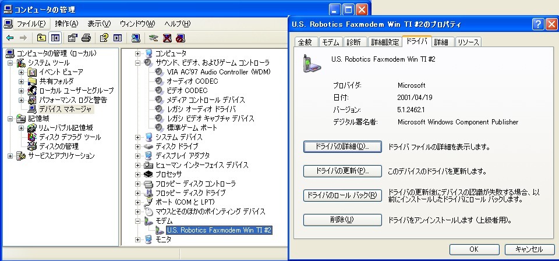The width and height of the screenshot is (559, 261).
Task: Click the Disable device toolbar icon
Action: (x=181, y=38)
